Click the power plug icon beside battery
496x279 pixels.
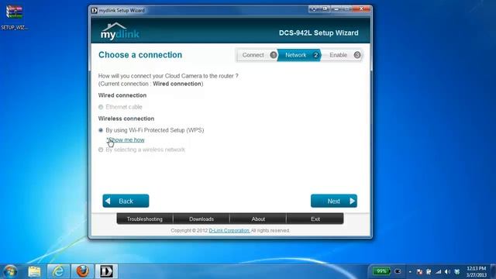398,271
